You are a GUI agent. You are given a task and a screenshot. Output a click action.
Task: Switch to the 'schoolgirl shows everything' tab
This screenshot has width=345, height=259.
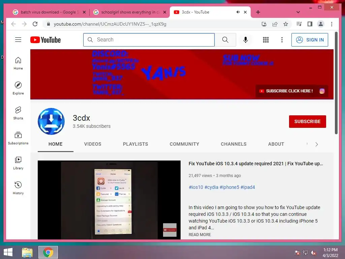(130, 12)
